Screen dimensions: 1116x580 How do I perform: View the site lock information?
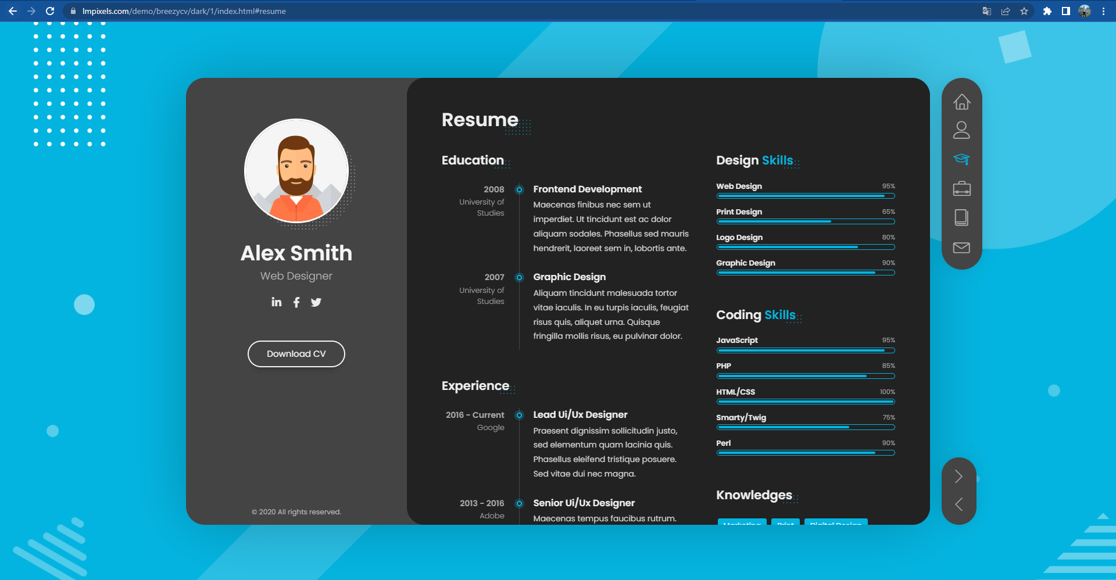pos(73,11)
